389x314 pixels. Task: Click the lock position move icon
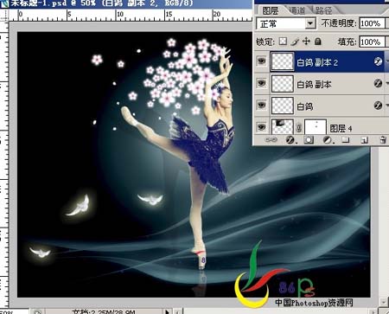coord(306,42)
